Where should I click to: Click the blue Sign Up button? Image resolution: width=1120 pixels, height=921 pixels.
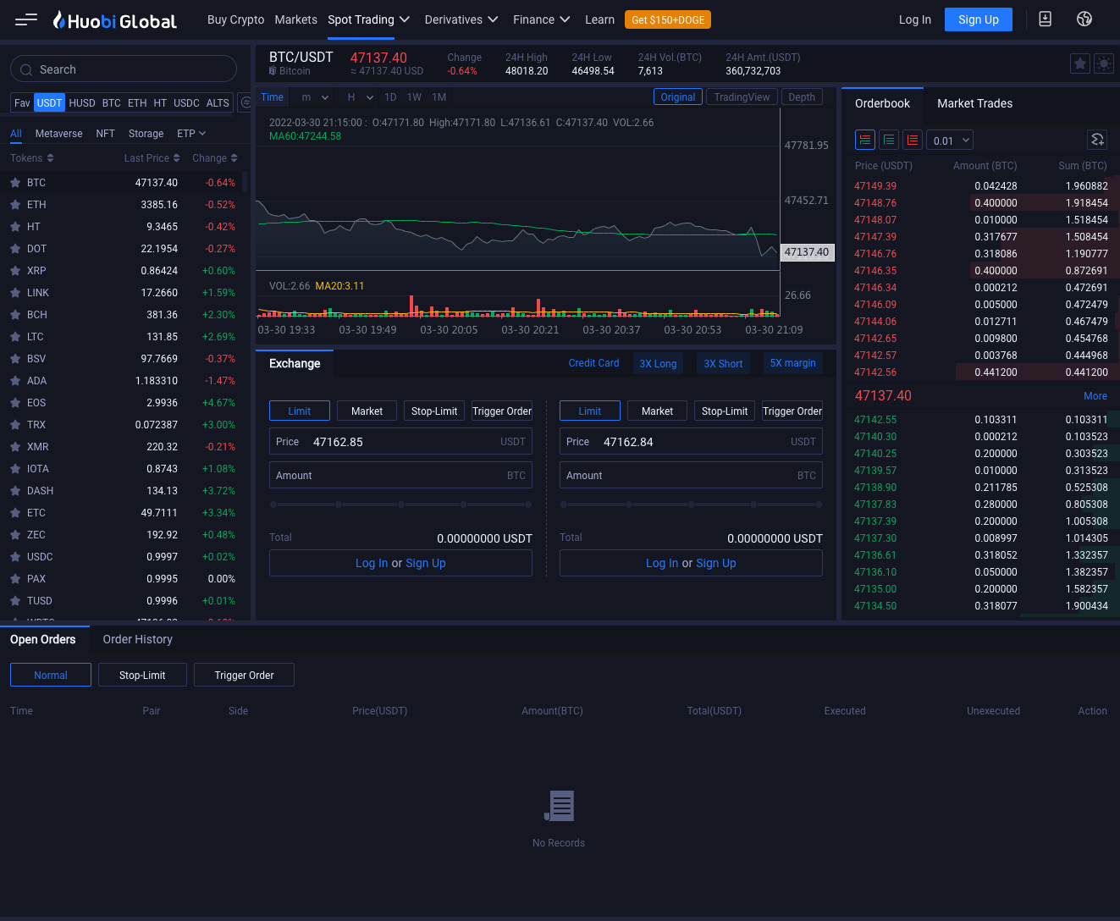(978, 19)
